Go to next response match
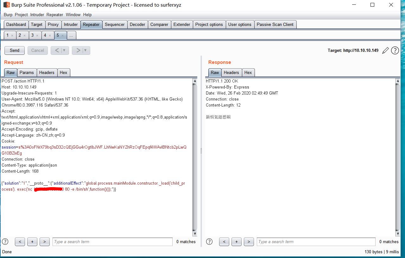Image resolution: width=405 pixels, height=258 pixels. pos(249,242)
